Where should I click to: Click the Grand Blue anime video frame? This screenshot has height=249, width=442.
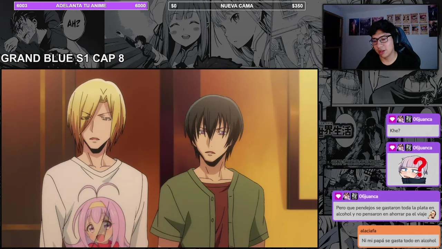pos(159,158)
